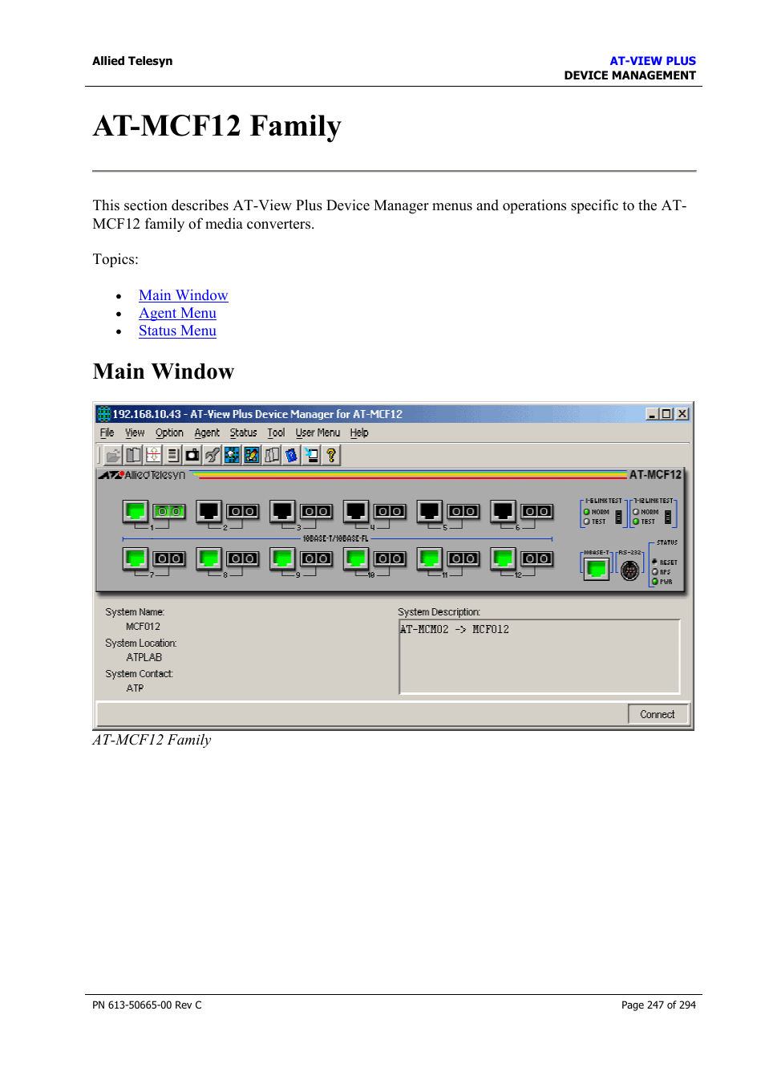
Task: Click the blue pencil edit toolbar icon
Action: coord(252,455)
